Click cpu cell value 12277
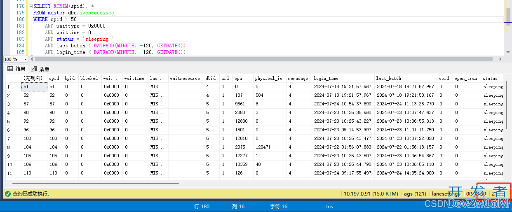 pos(243,156)
